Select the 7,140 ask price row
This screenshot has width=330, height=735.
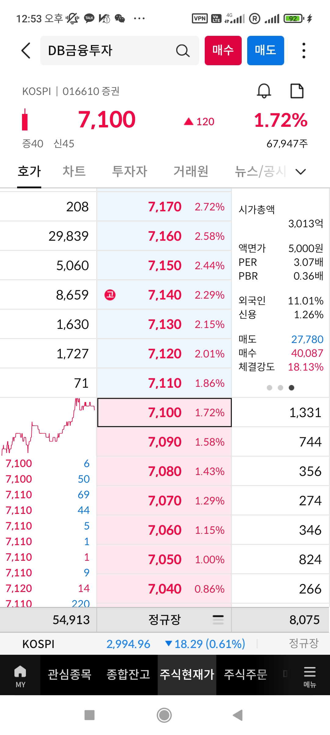click(x=164, y=295)
